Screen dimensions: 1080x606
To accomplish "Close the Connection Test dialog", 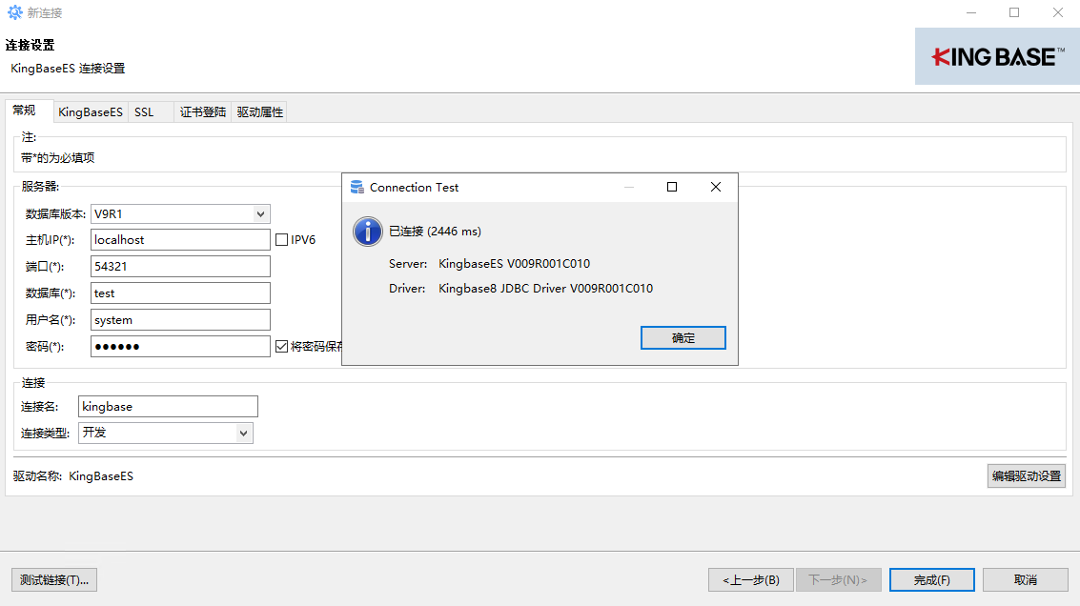I will tap(716, 188).
